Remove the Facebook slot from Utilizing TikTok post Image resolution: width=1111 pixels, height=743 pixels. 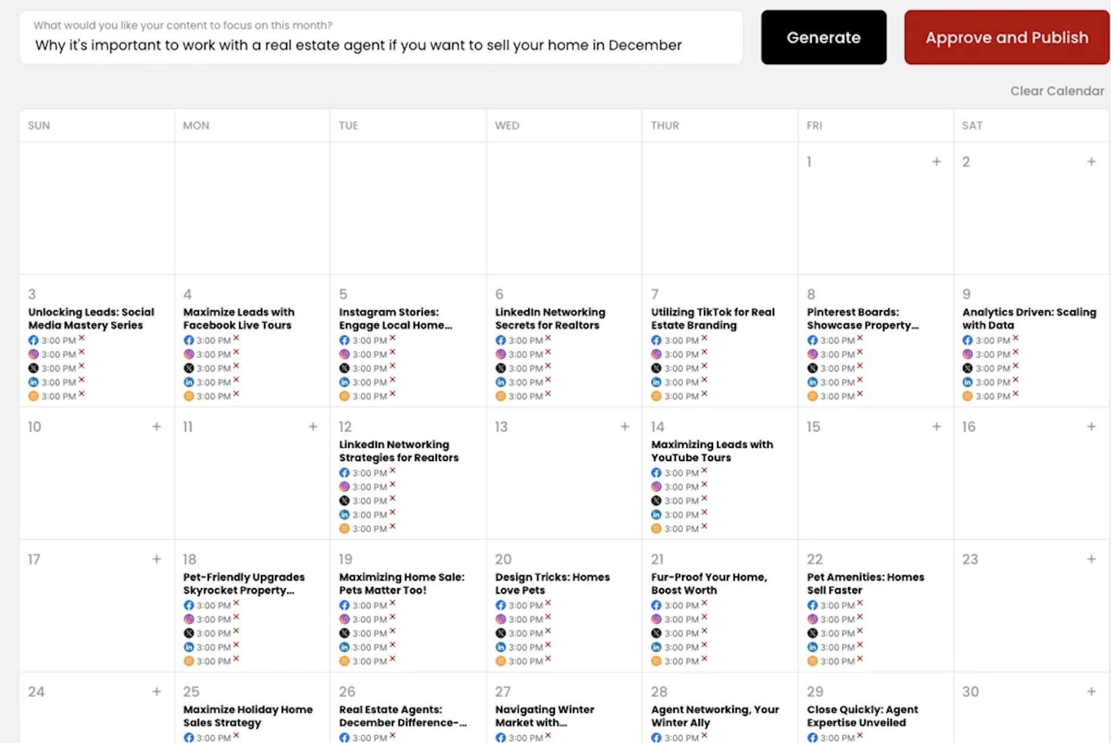pos(705,338)
